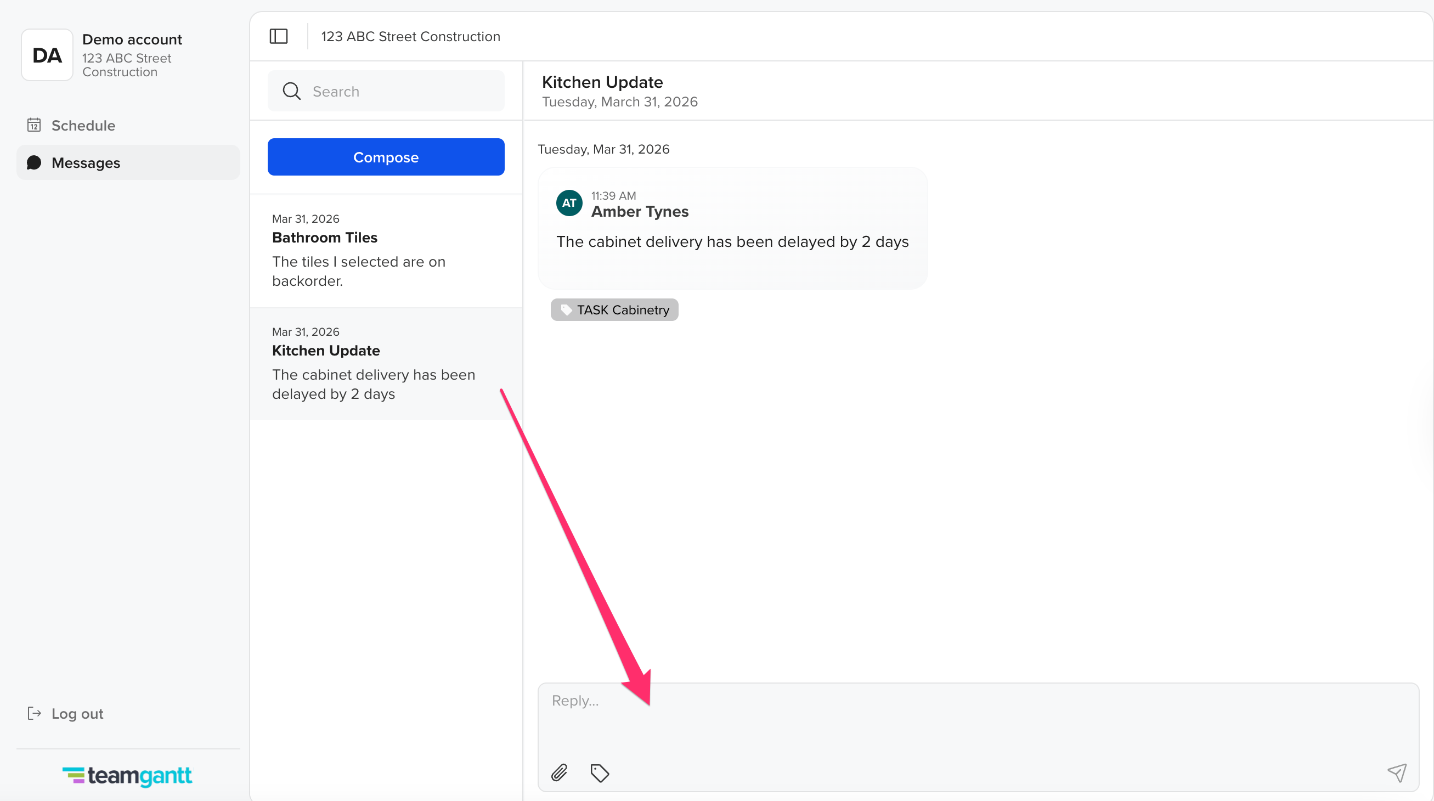Click the Schedule calendar icon
The height and width of the screenshot is (801, 1434).
34,125
